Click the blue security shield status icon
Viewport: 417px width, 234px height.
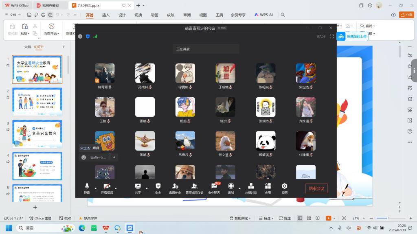pos(88,37)
